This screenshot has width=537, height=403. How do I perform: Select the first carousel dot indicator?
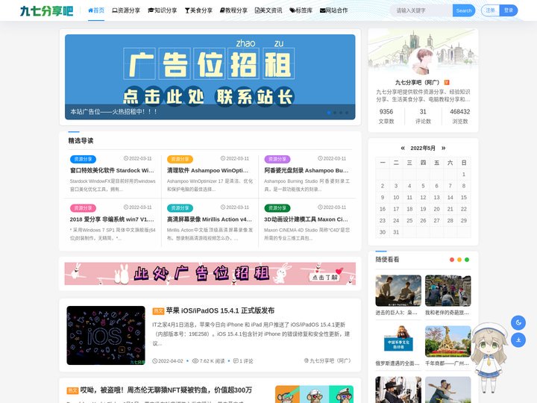pyautogui.click(x=329, y=113)
